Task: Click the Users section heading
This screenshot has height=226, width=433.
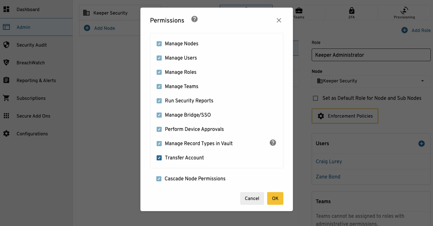Action: point(322,144)
